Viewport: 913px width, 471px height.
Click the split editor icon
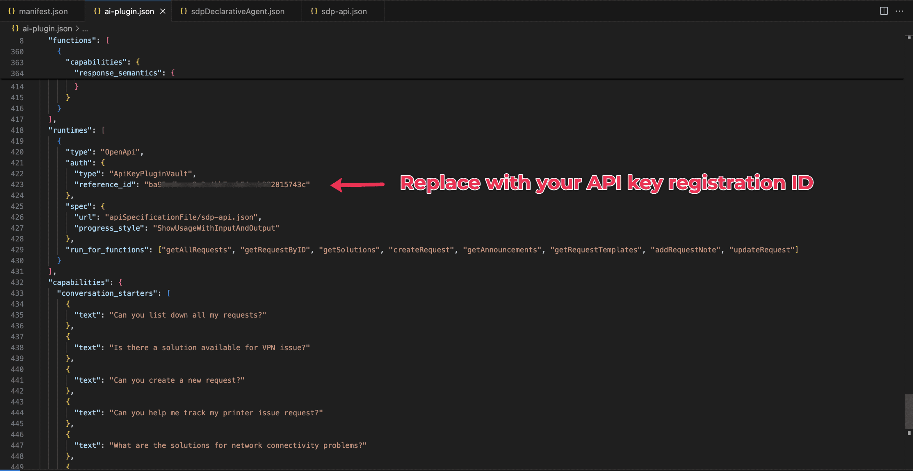(884, 11)
